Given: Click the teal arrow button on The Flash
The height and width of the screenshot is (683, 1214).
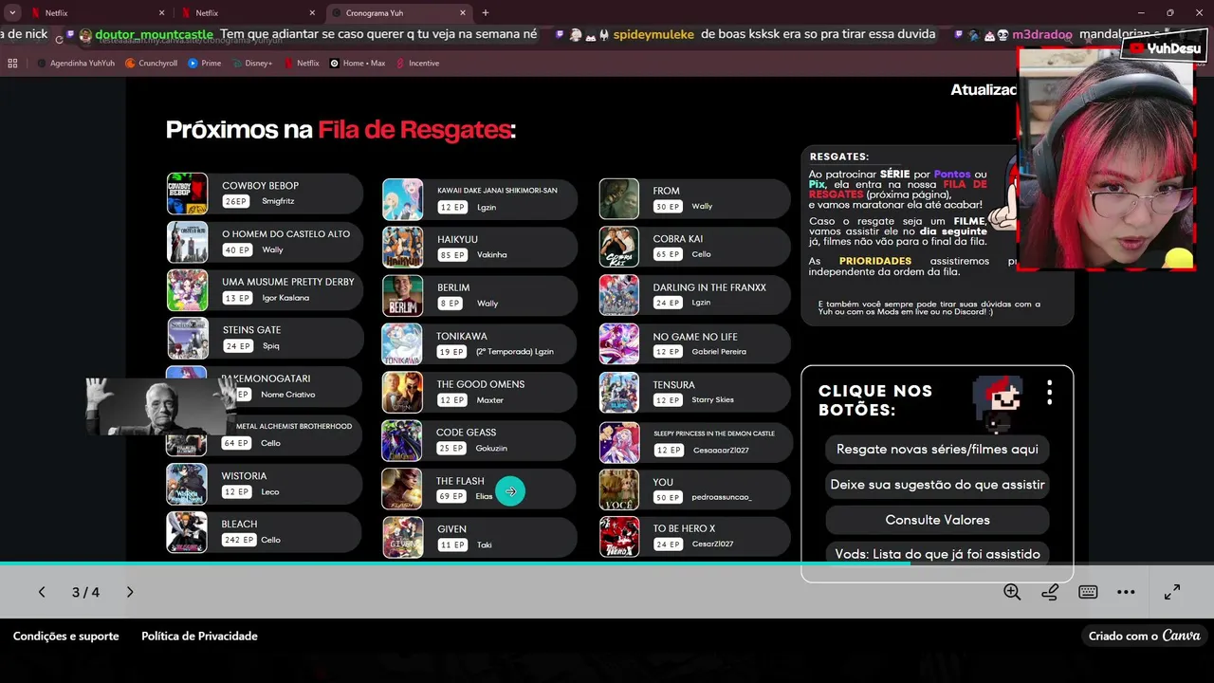Looking at the screenshot, I should pos(510,491).
